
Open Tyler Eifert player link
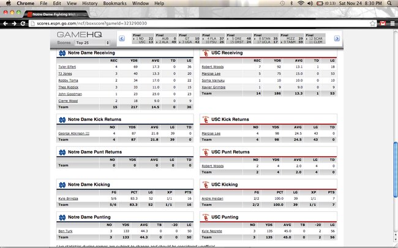[67, 67]
